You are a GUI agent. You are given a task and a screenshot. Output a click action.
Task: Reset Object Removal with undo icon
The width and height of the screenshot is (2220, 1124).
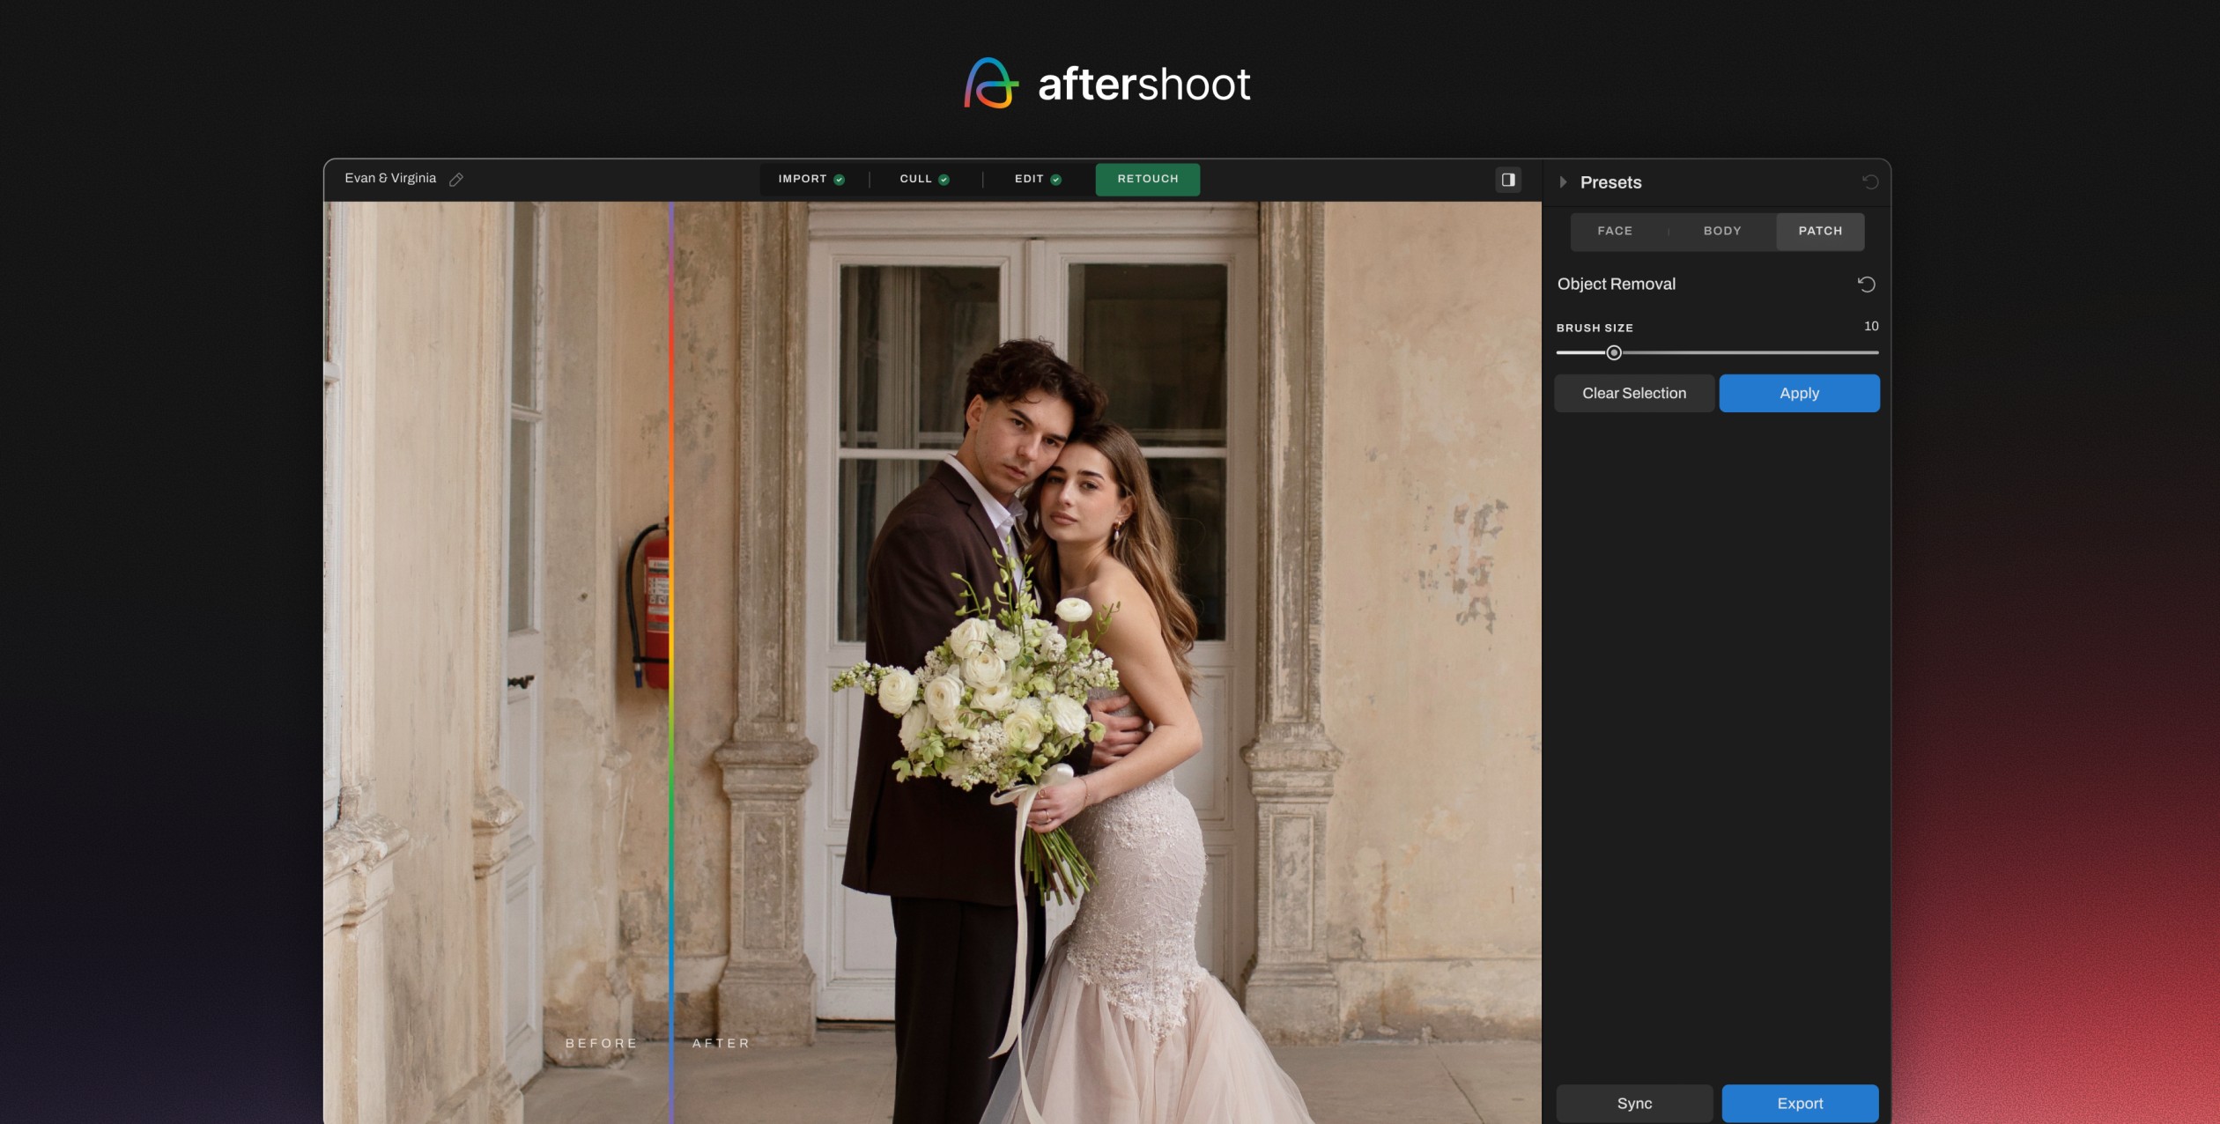(x=1866, y=285)
